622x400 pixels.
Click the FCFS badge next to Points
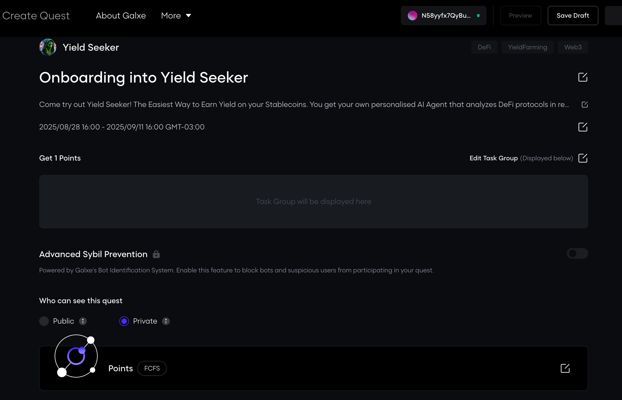coord(152,368)
